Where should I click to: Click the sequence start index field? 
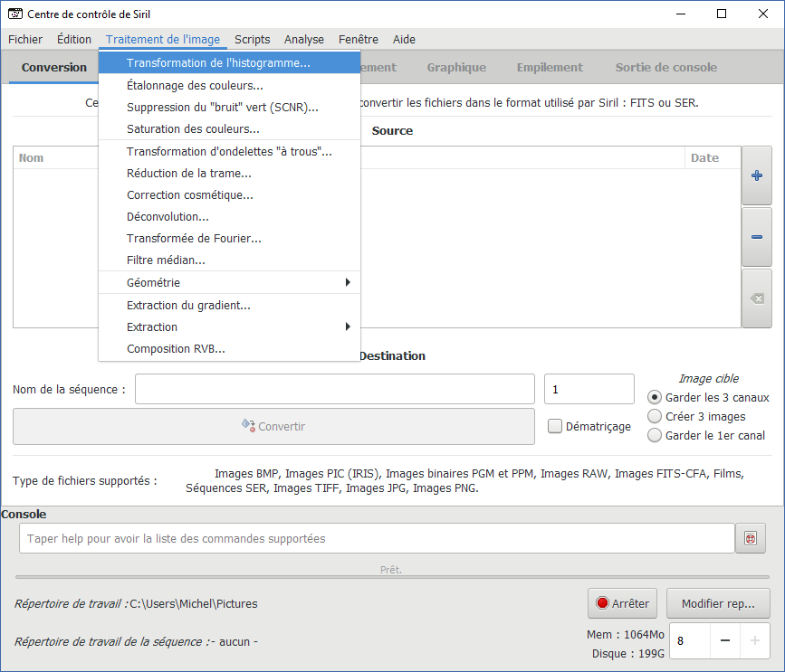click(589, 389)
